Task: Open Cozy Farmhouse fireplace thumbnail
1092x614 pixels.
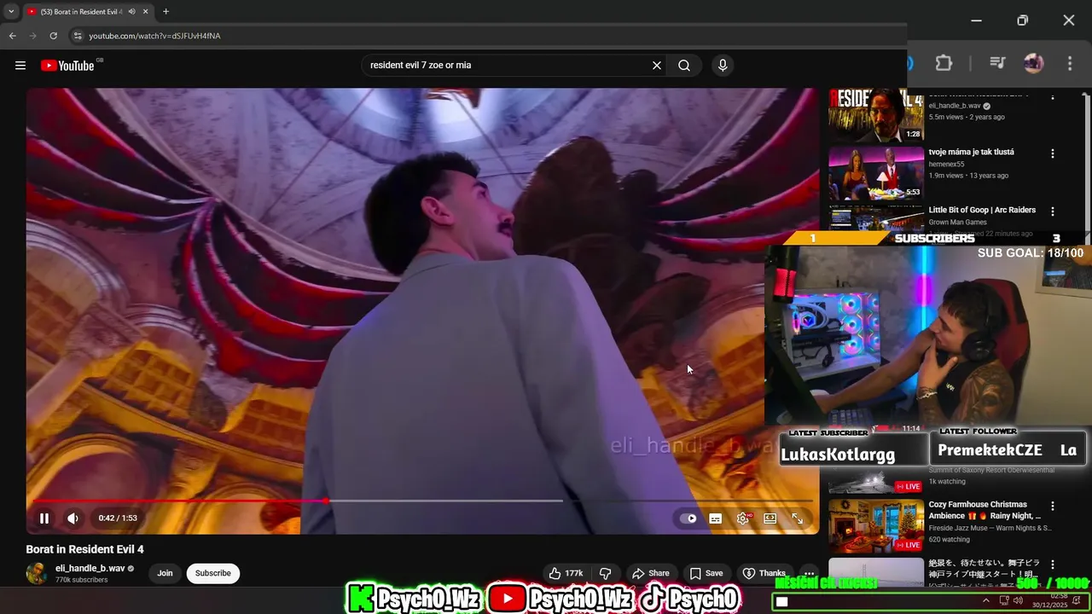Action: click(x=876, y=525)
